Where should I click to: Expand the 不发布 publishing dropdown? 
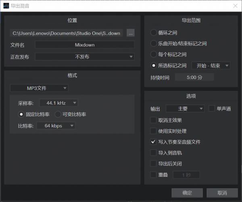click(85, 57)
